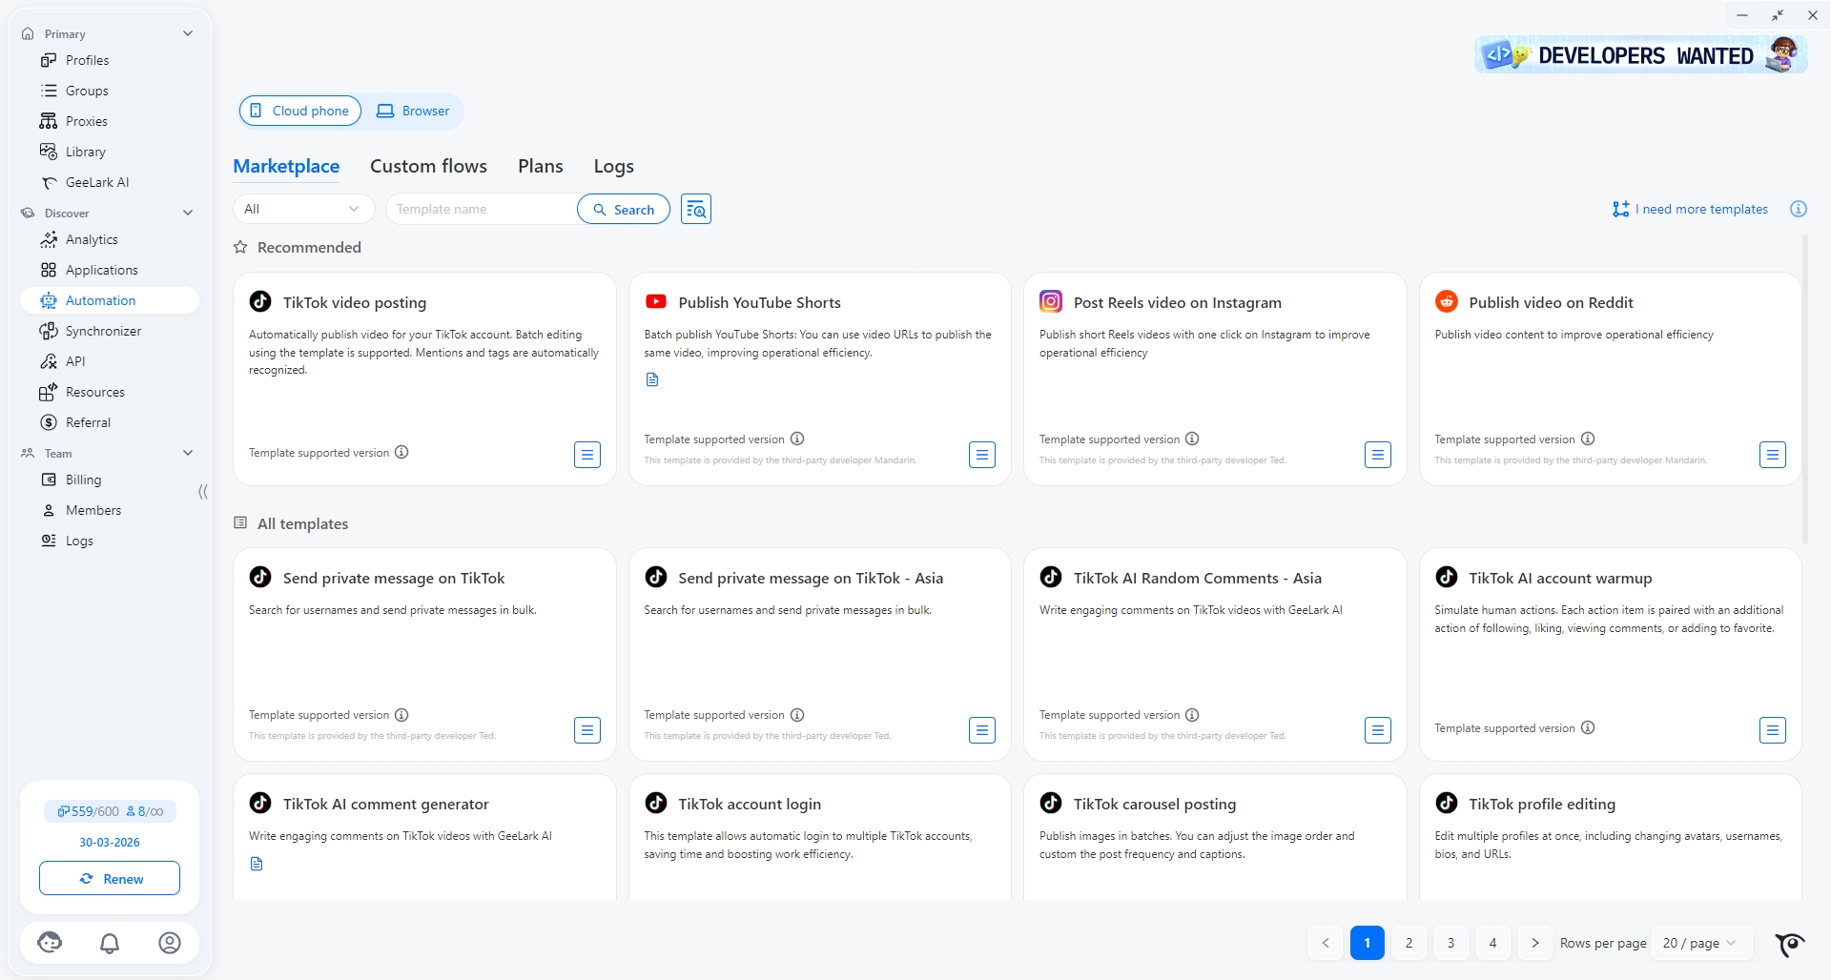Switch to Cloud phone mode

coord(300,111)
